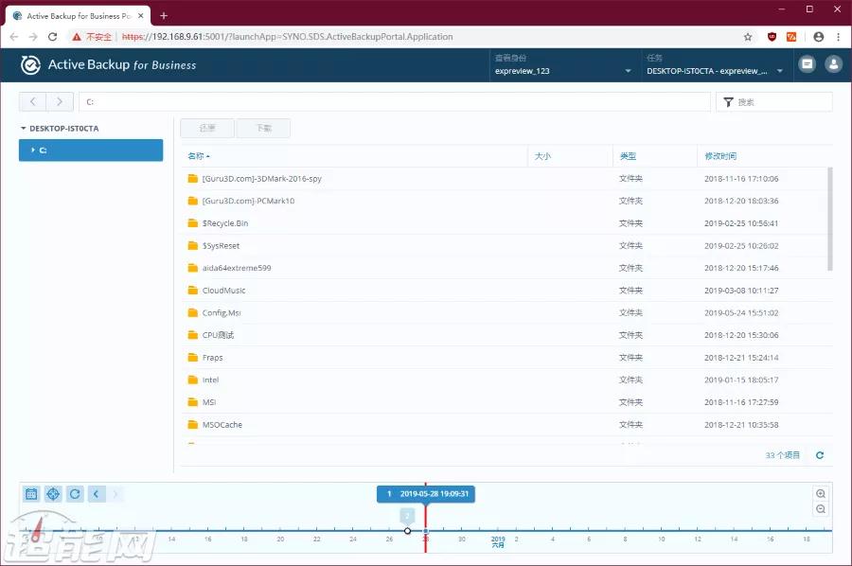The width and height of the screenshot is (852, 566).
Task: Zoom out on the backup timeline
Action: pyautogui.click(x=821, y=509)
